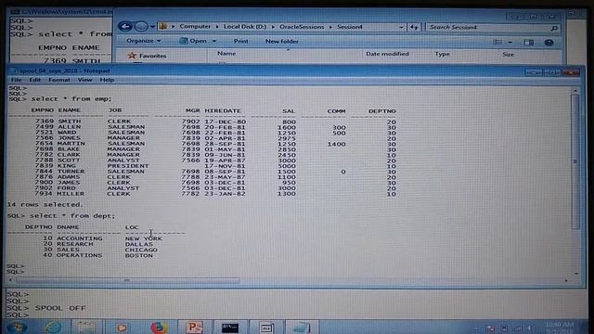Open Notepad View menu
This screenshot has height=334, width=594.
(x=84, y=80)
